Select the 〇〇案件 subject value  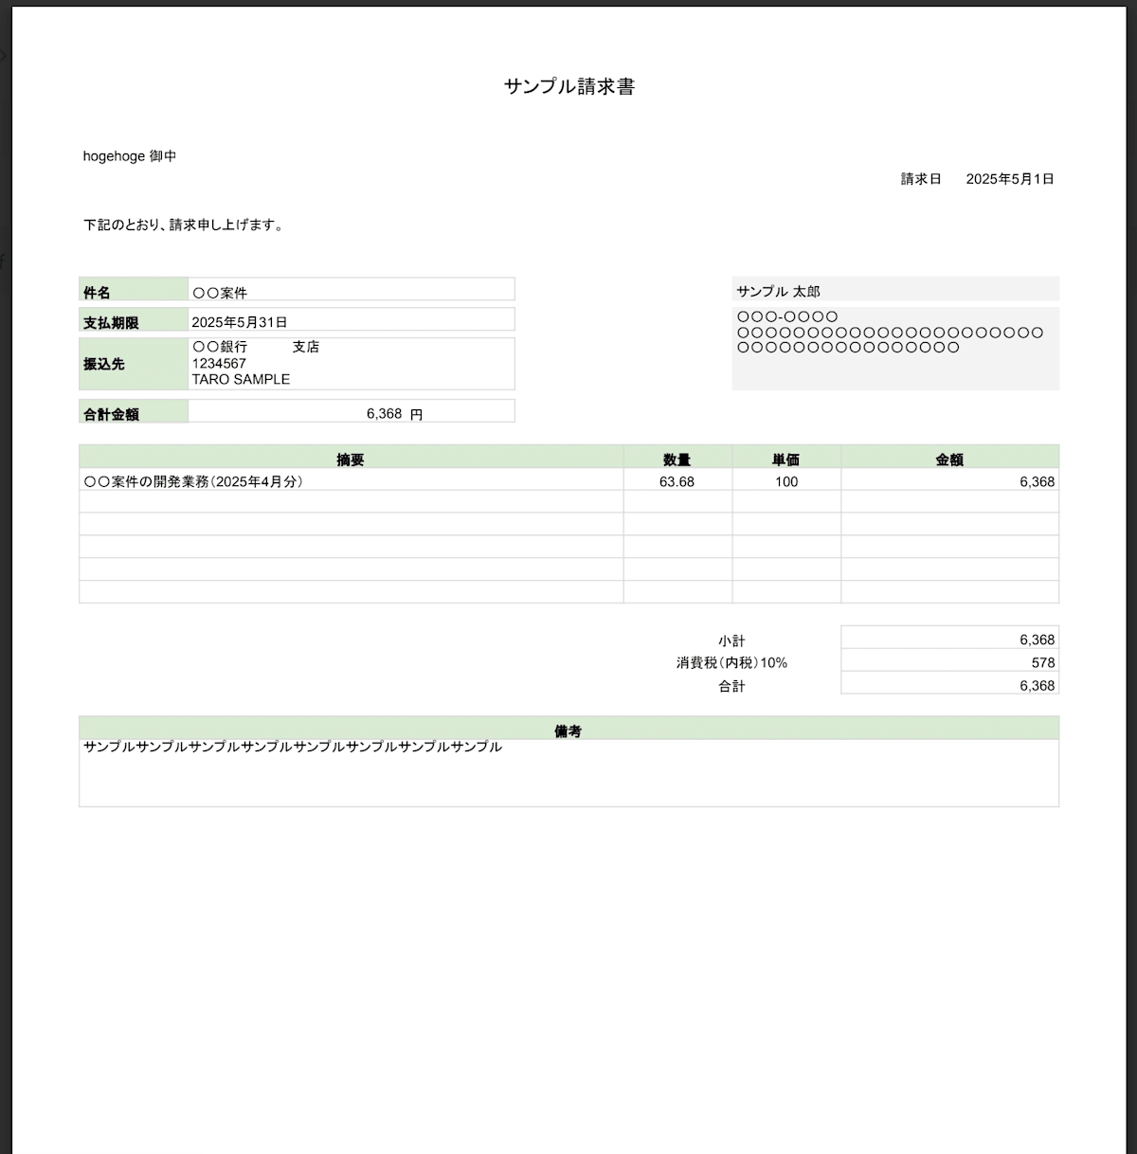[x=220, y=293]
